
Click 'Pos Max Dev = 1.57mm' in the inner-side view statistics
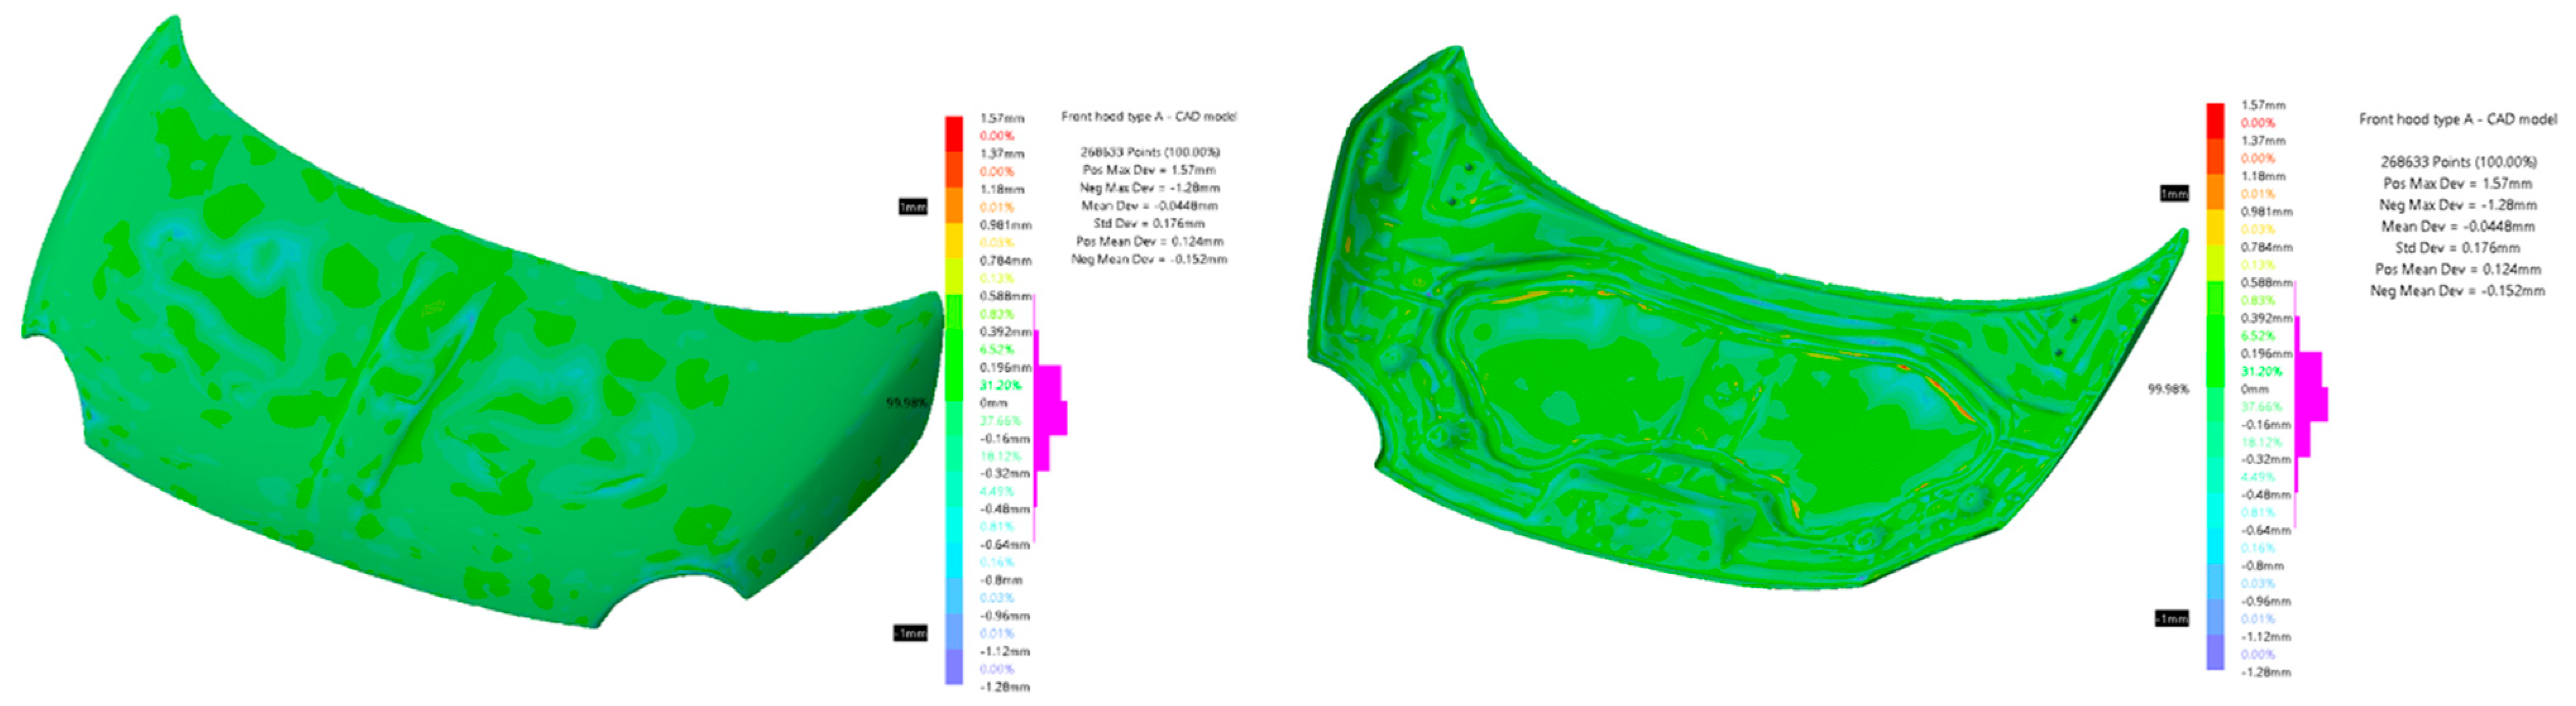[2458, 184]
